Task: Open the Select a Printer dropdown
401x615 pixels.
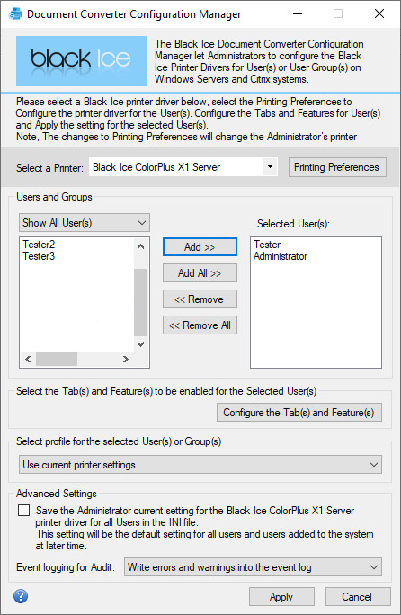Action: click(x=183, y=167)
